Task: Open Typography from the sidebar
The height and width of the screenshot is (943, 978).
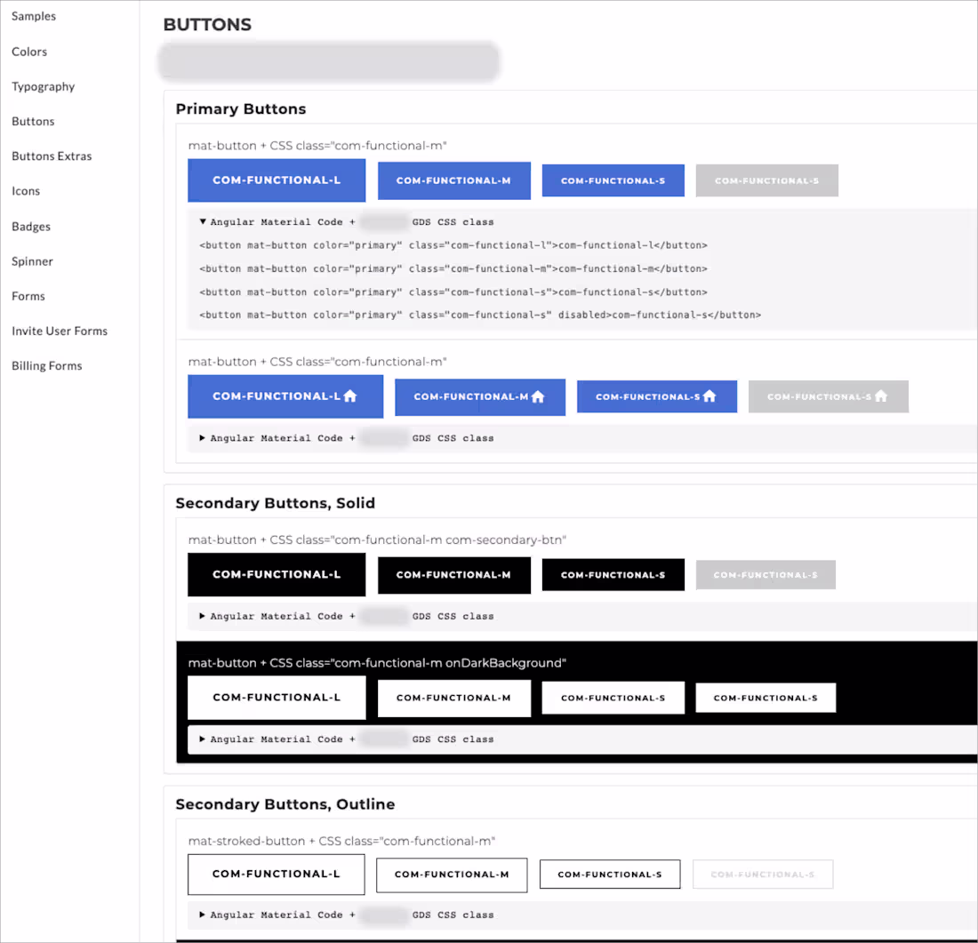Action: click(x=43, y=87)
